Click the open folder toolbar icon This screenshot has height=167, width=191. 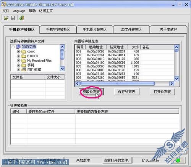[x=6, y=18]
